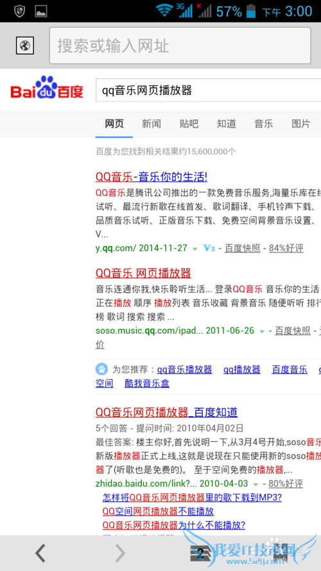Tap recommended search qq音乐播放器

tap(184, 369)
